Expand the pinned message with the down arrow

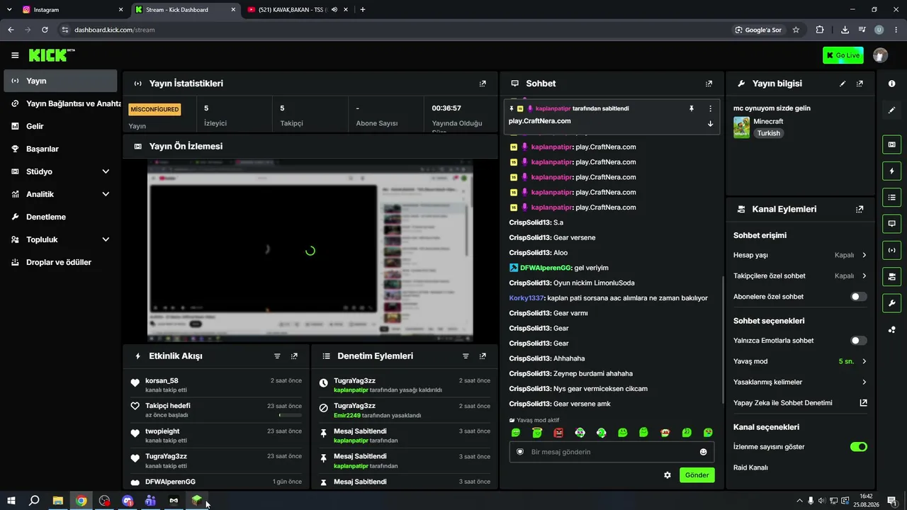(710, 123)
